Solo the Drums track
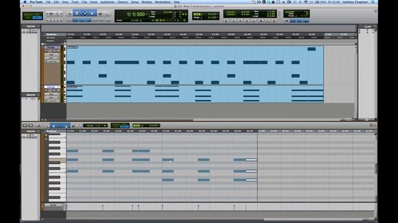 tap(54, 51)
